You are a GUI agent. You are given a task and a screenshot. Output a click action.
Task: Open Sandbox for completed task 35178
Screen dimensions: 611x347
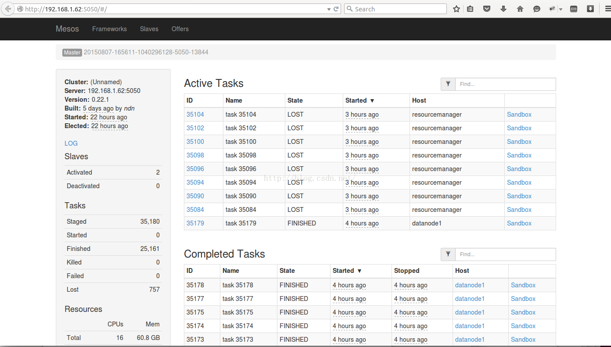[523, 285]
